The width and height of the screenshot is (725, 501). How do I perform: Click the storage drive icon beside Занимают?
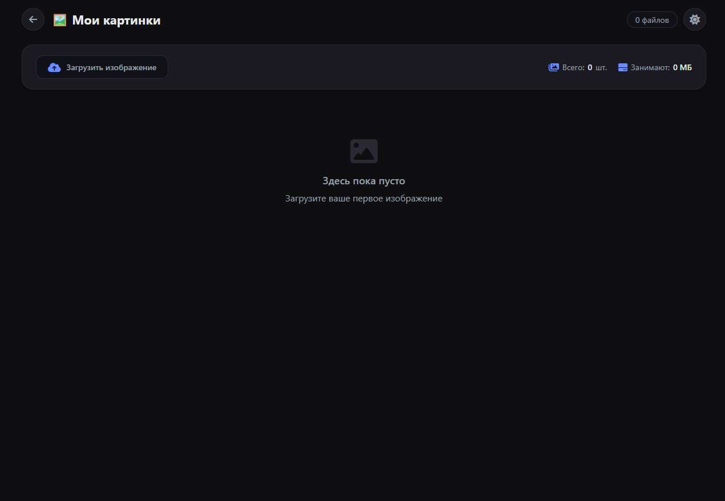pos(623,67)
